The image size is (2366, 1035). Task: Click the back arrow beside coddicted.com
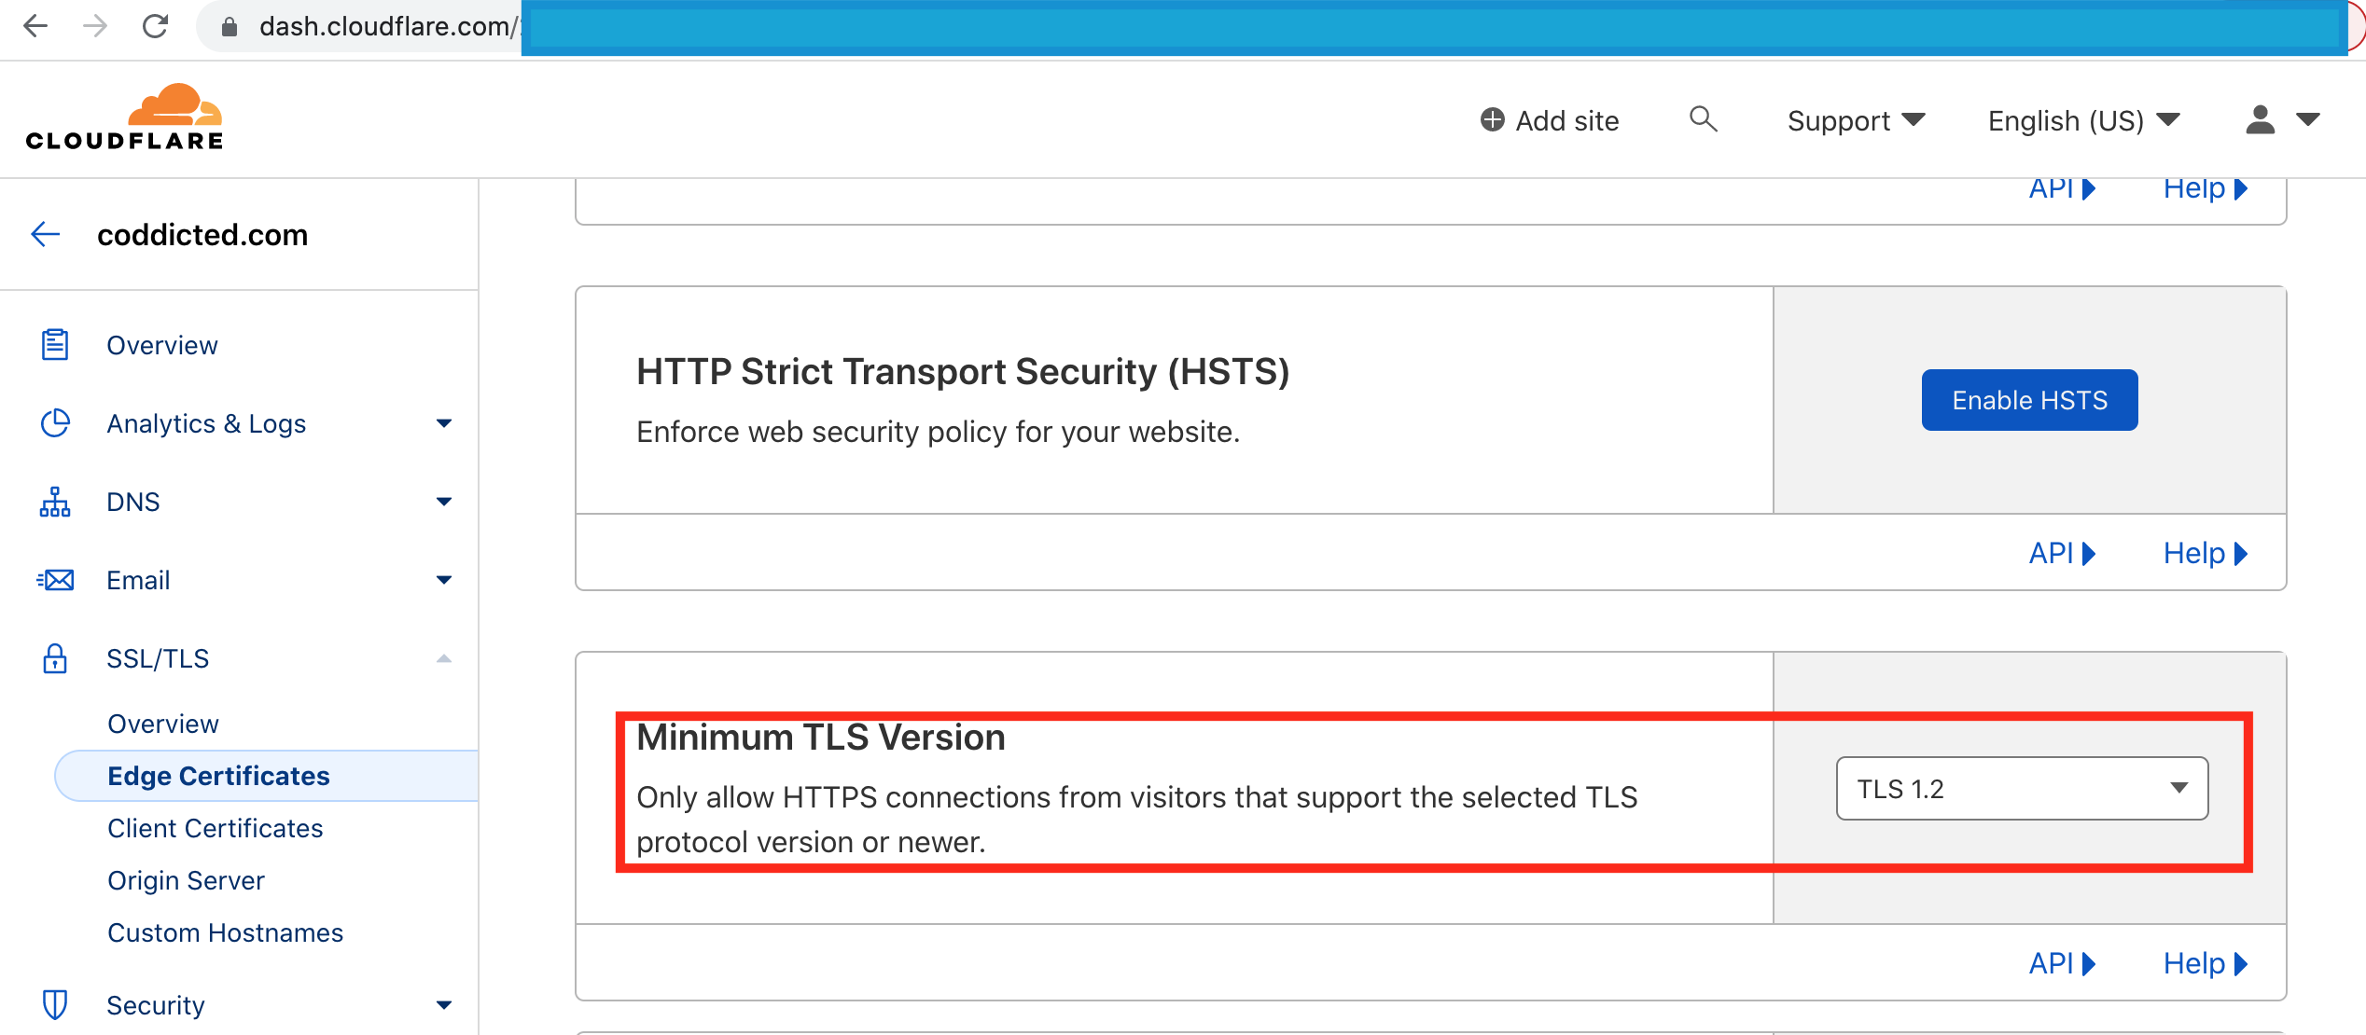pyautogui.click(x=46, y=234)
